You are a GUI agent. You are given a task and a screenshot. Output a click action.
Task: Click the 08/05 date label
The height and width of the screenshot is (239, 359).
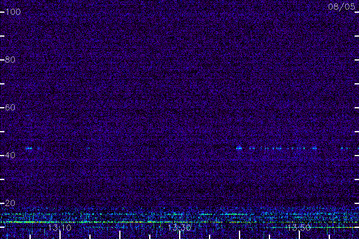pyautogui.click(x=341, y=7)
